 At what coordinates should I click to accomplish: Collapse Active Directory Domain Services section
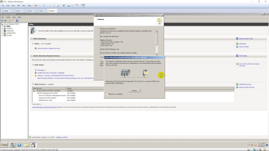pos(32,56)
